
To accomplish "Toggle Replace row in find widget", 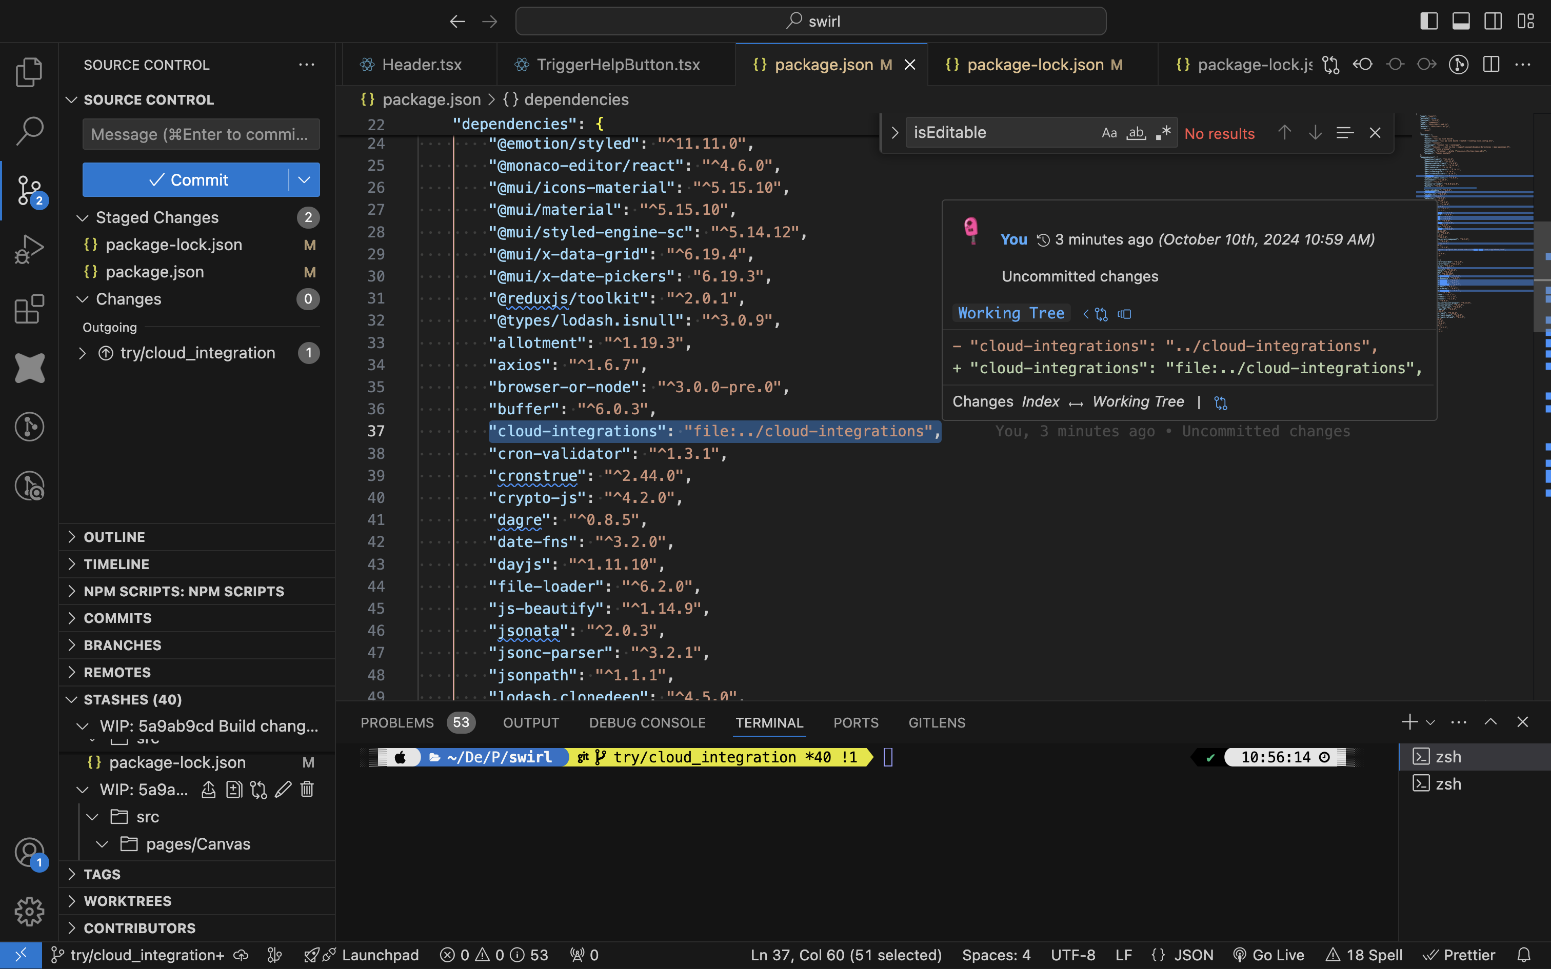I will pyautogui.click(x=894, y=133).
